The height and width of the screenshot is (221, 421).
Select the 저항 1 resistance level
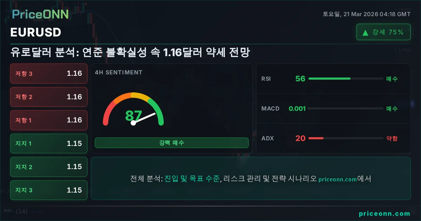(x=49, y=120)
